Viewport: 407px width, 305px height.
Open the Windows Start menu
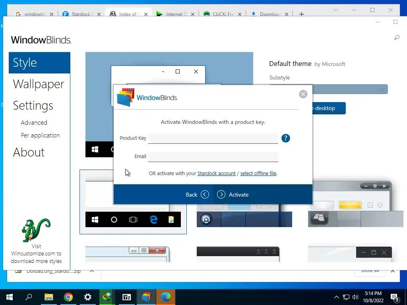coord(10,297)
